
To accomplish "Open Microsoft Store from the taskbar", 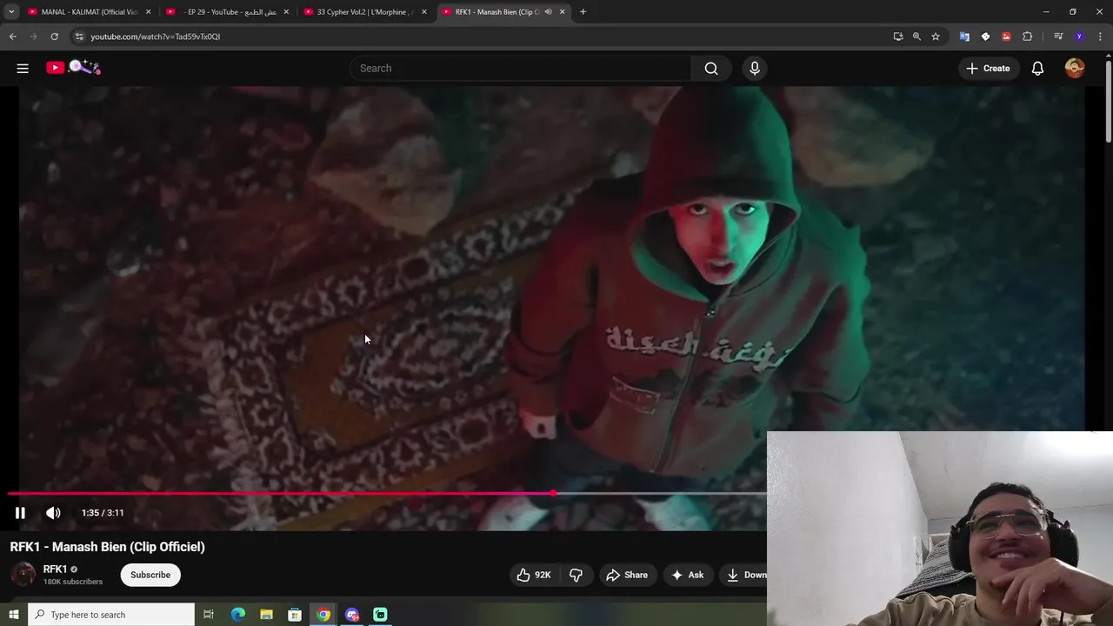I will pyautogui.click(x=295, y=615).
